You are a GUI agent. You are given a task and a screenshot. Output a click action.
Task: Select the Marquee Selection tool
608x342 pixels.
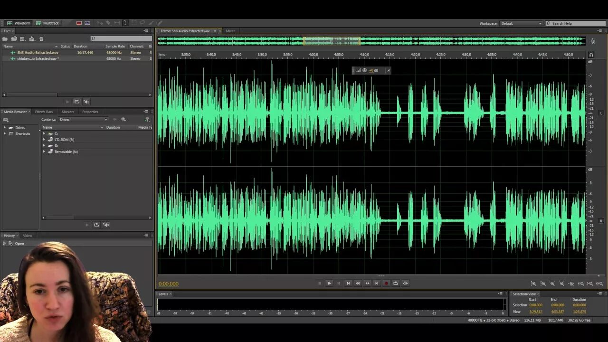[x=133, y=23]
